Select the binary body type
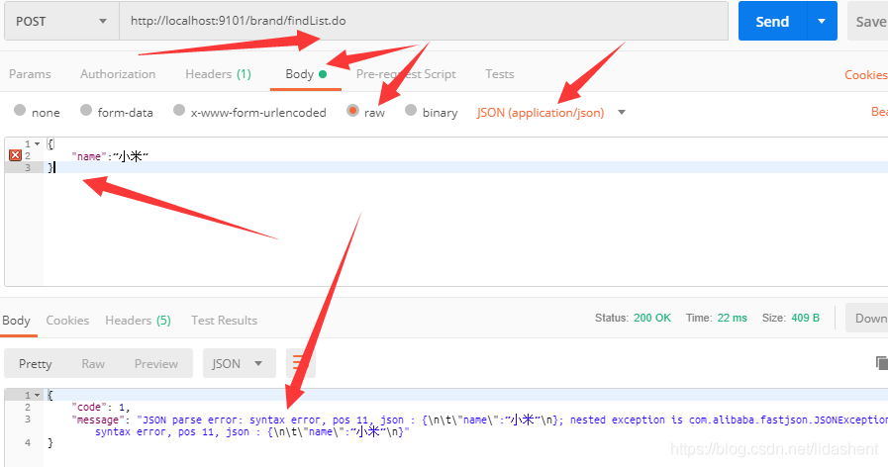The width and height of the screenshot is (888, 467). (411, 111)
